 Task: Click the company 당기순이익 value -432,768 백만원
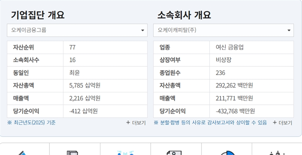pos(235,111)
